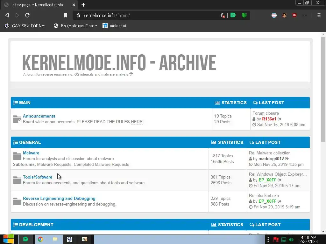
Task: Open the uBlock Origin extension icon
Action: [x=294, y=15]
